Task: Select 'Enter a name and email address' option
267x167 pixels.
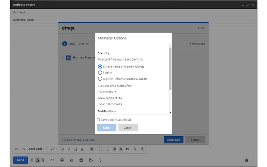Action: point(100,66)
